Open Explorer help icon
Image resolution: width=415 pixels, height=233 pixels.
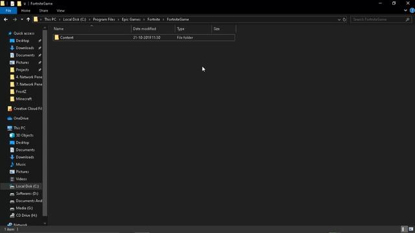pos(412,10)
